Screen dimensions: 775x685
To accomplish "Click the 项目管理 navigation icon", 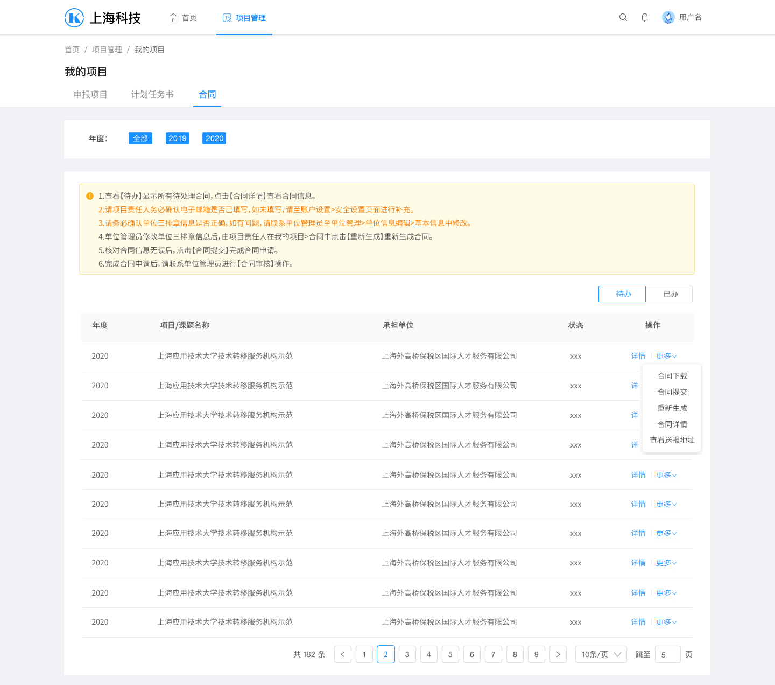I will pyautogui.click(x=227, y=18).
